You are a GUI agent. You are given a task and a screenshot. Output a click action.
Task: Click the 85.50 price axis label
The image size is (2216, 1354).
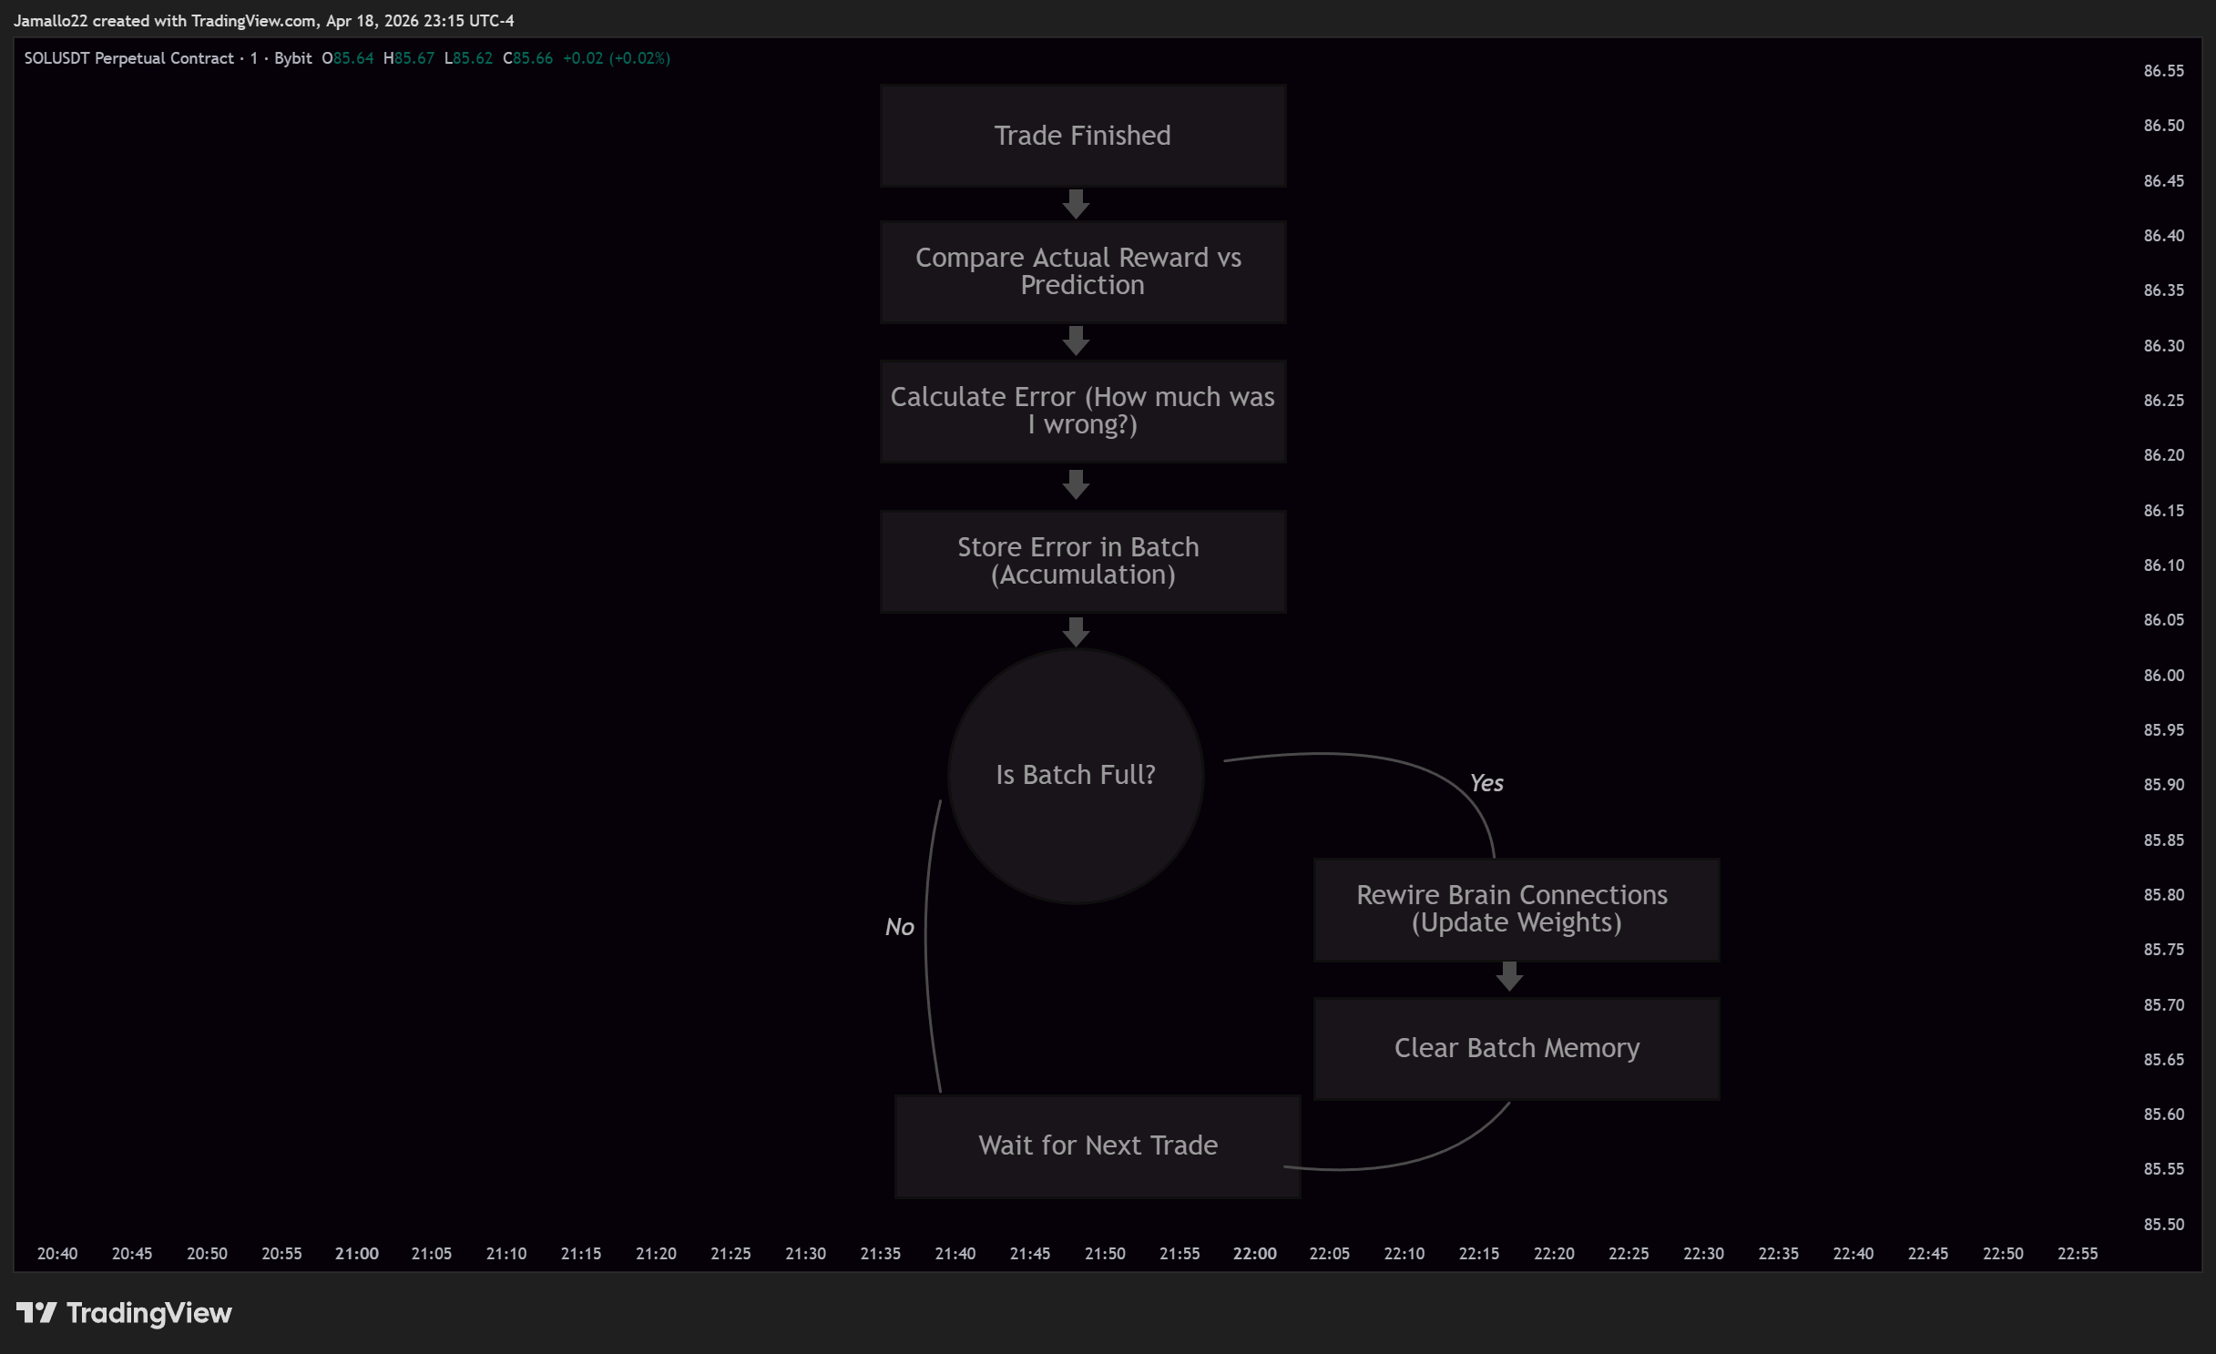click(x=2163, y=1225)
